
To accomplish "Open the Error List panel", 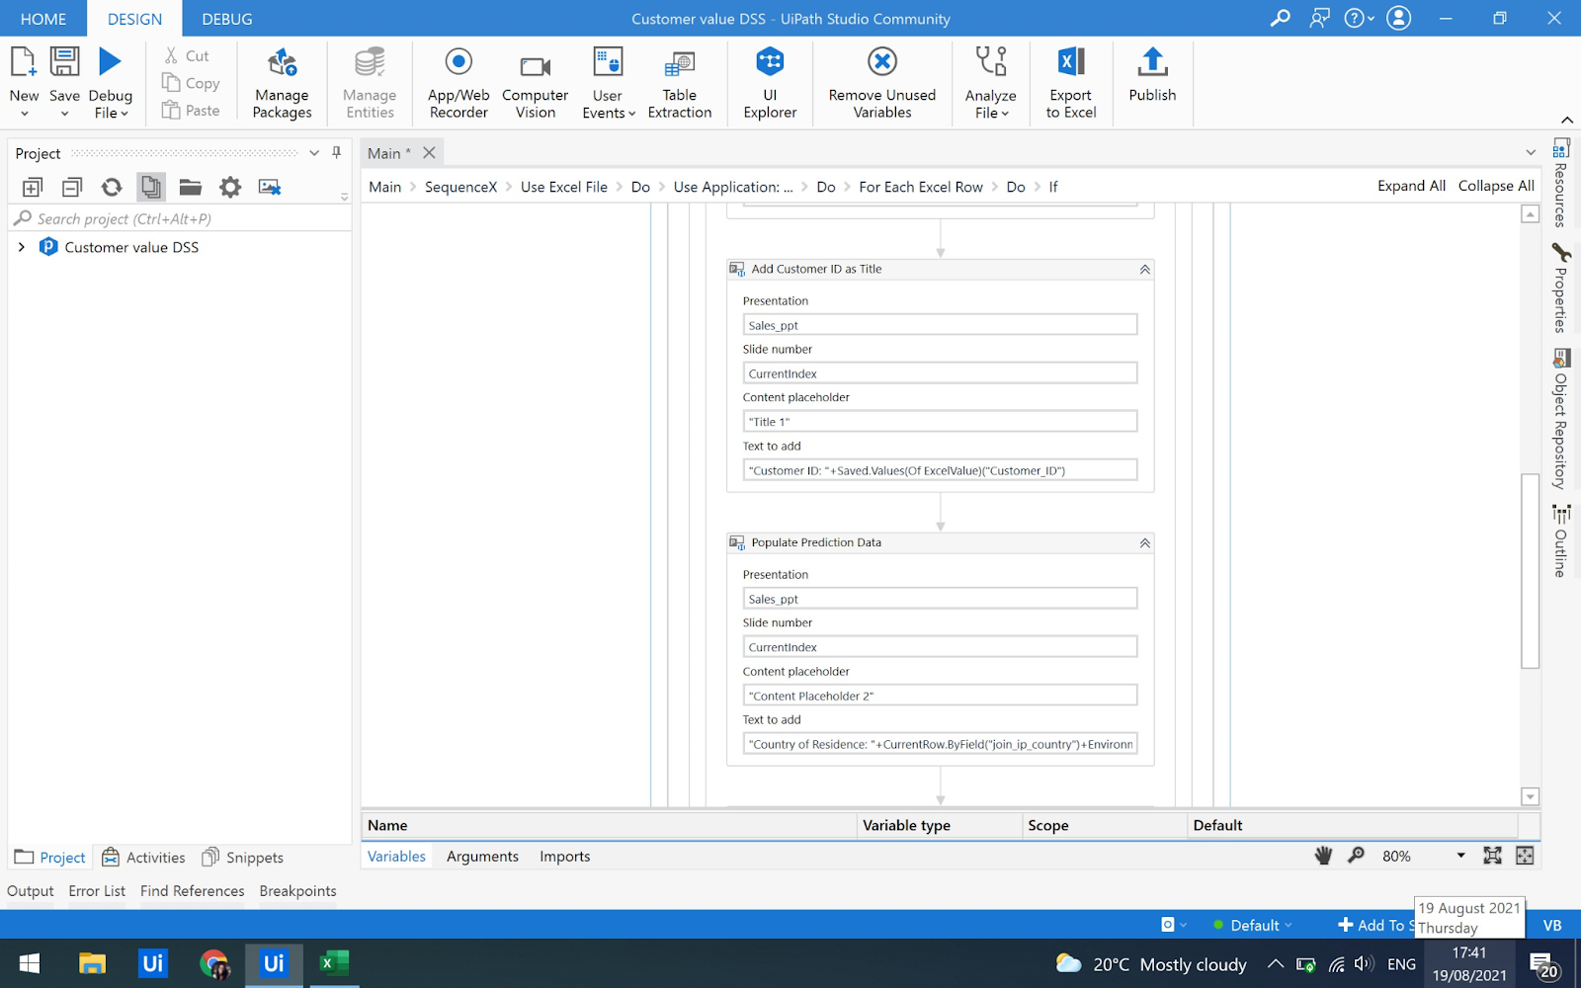I will (x=97, y=891).
